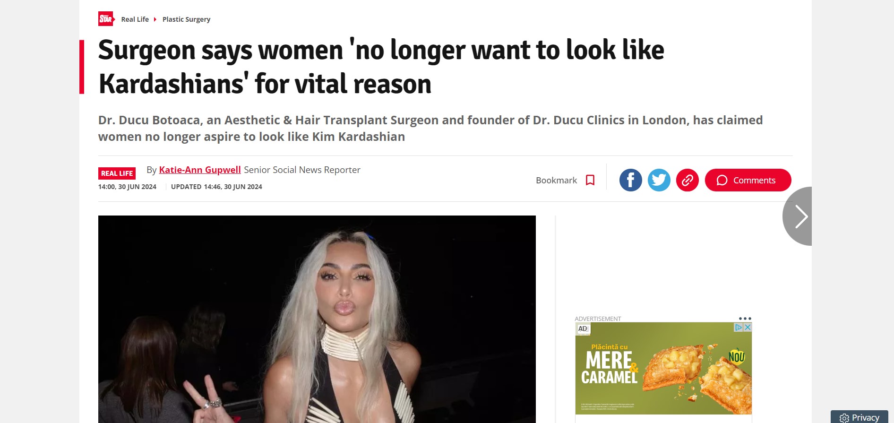Share article on Twitter
The width and height of the screenshot is (894, 423).
tap(659, 180)
